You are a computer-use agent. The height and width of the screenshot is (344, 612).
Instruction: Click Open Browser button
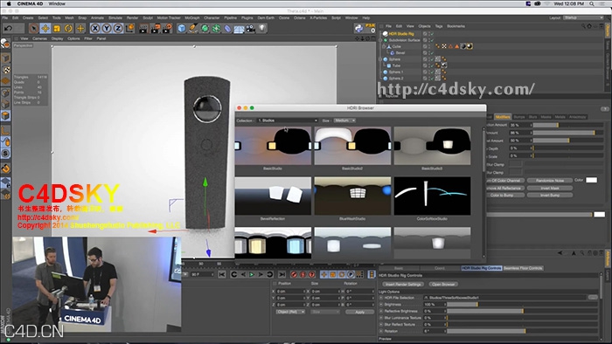[443, 285]
